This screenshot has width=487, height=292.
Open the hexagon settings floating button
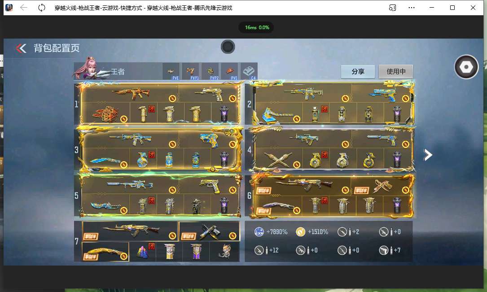466,67
